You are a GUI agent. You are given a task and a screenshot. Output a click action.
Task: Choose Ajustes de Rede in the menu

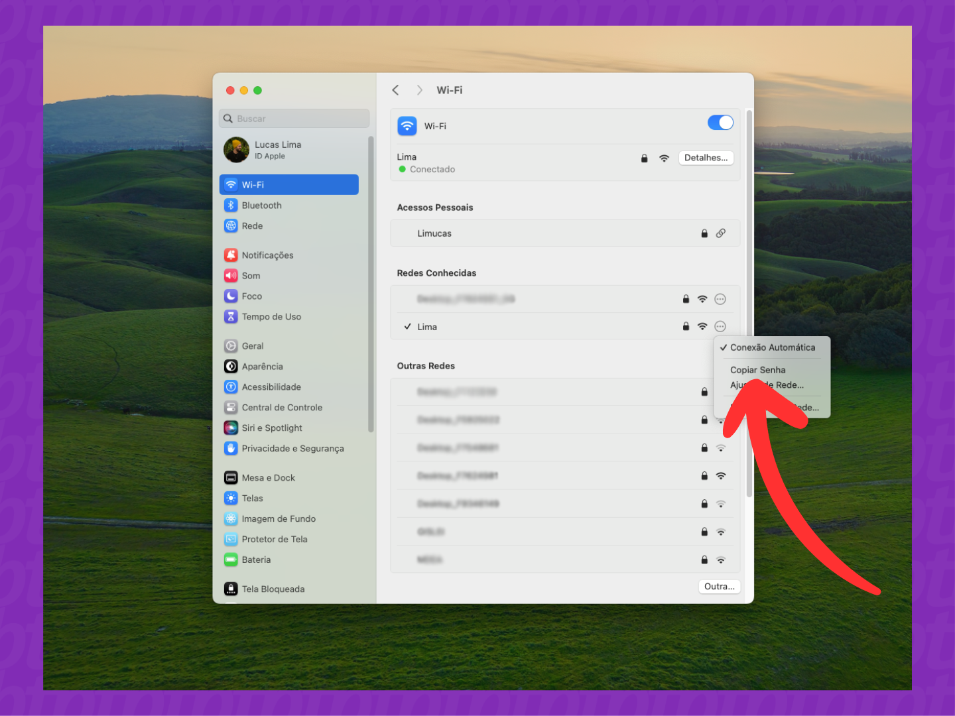click(x=767, y=385)
